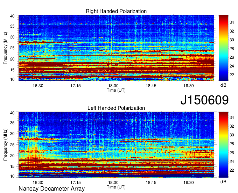Click the Left Handed Polarization spectrogram image
Viewport: 238px width, 193px height.
pyautogui.click(x=116, y=145)
